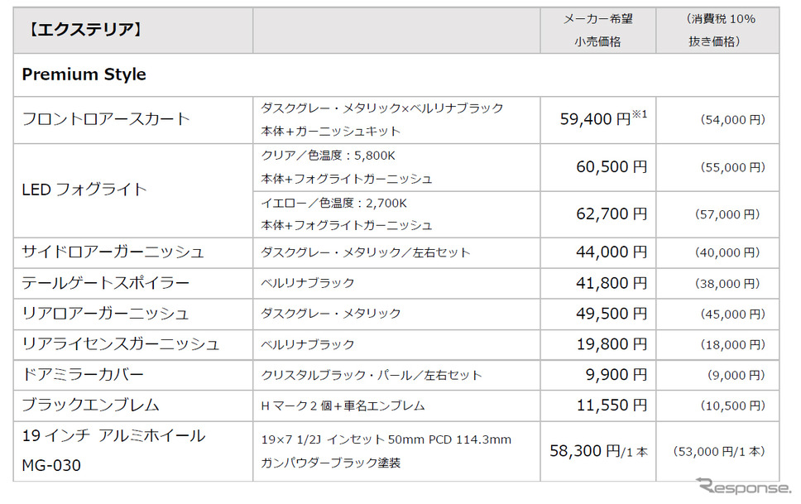Screen dimensions: 801x504
Task: Select the テールゲートスポイラー item name
Action: tap(105, 283)
